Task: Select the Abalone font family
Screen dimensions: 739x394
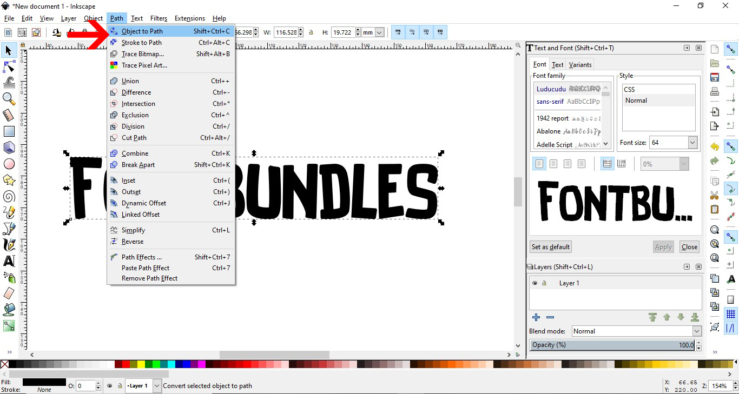Action: (x=568, y=131)
